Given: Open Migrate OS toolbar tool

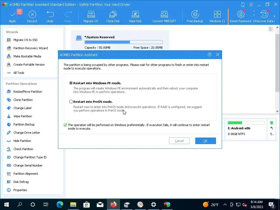Looking at the screenshot, I should pos(91,16).
